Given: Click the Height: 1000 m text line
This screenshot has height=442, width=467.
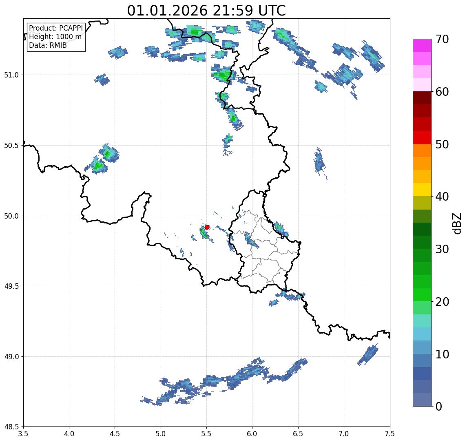Looking at the screenshot, I should pyautogui.click(x=55, y=37).
